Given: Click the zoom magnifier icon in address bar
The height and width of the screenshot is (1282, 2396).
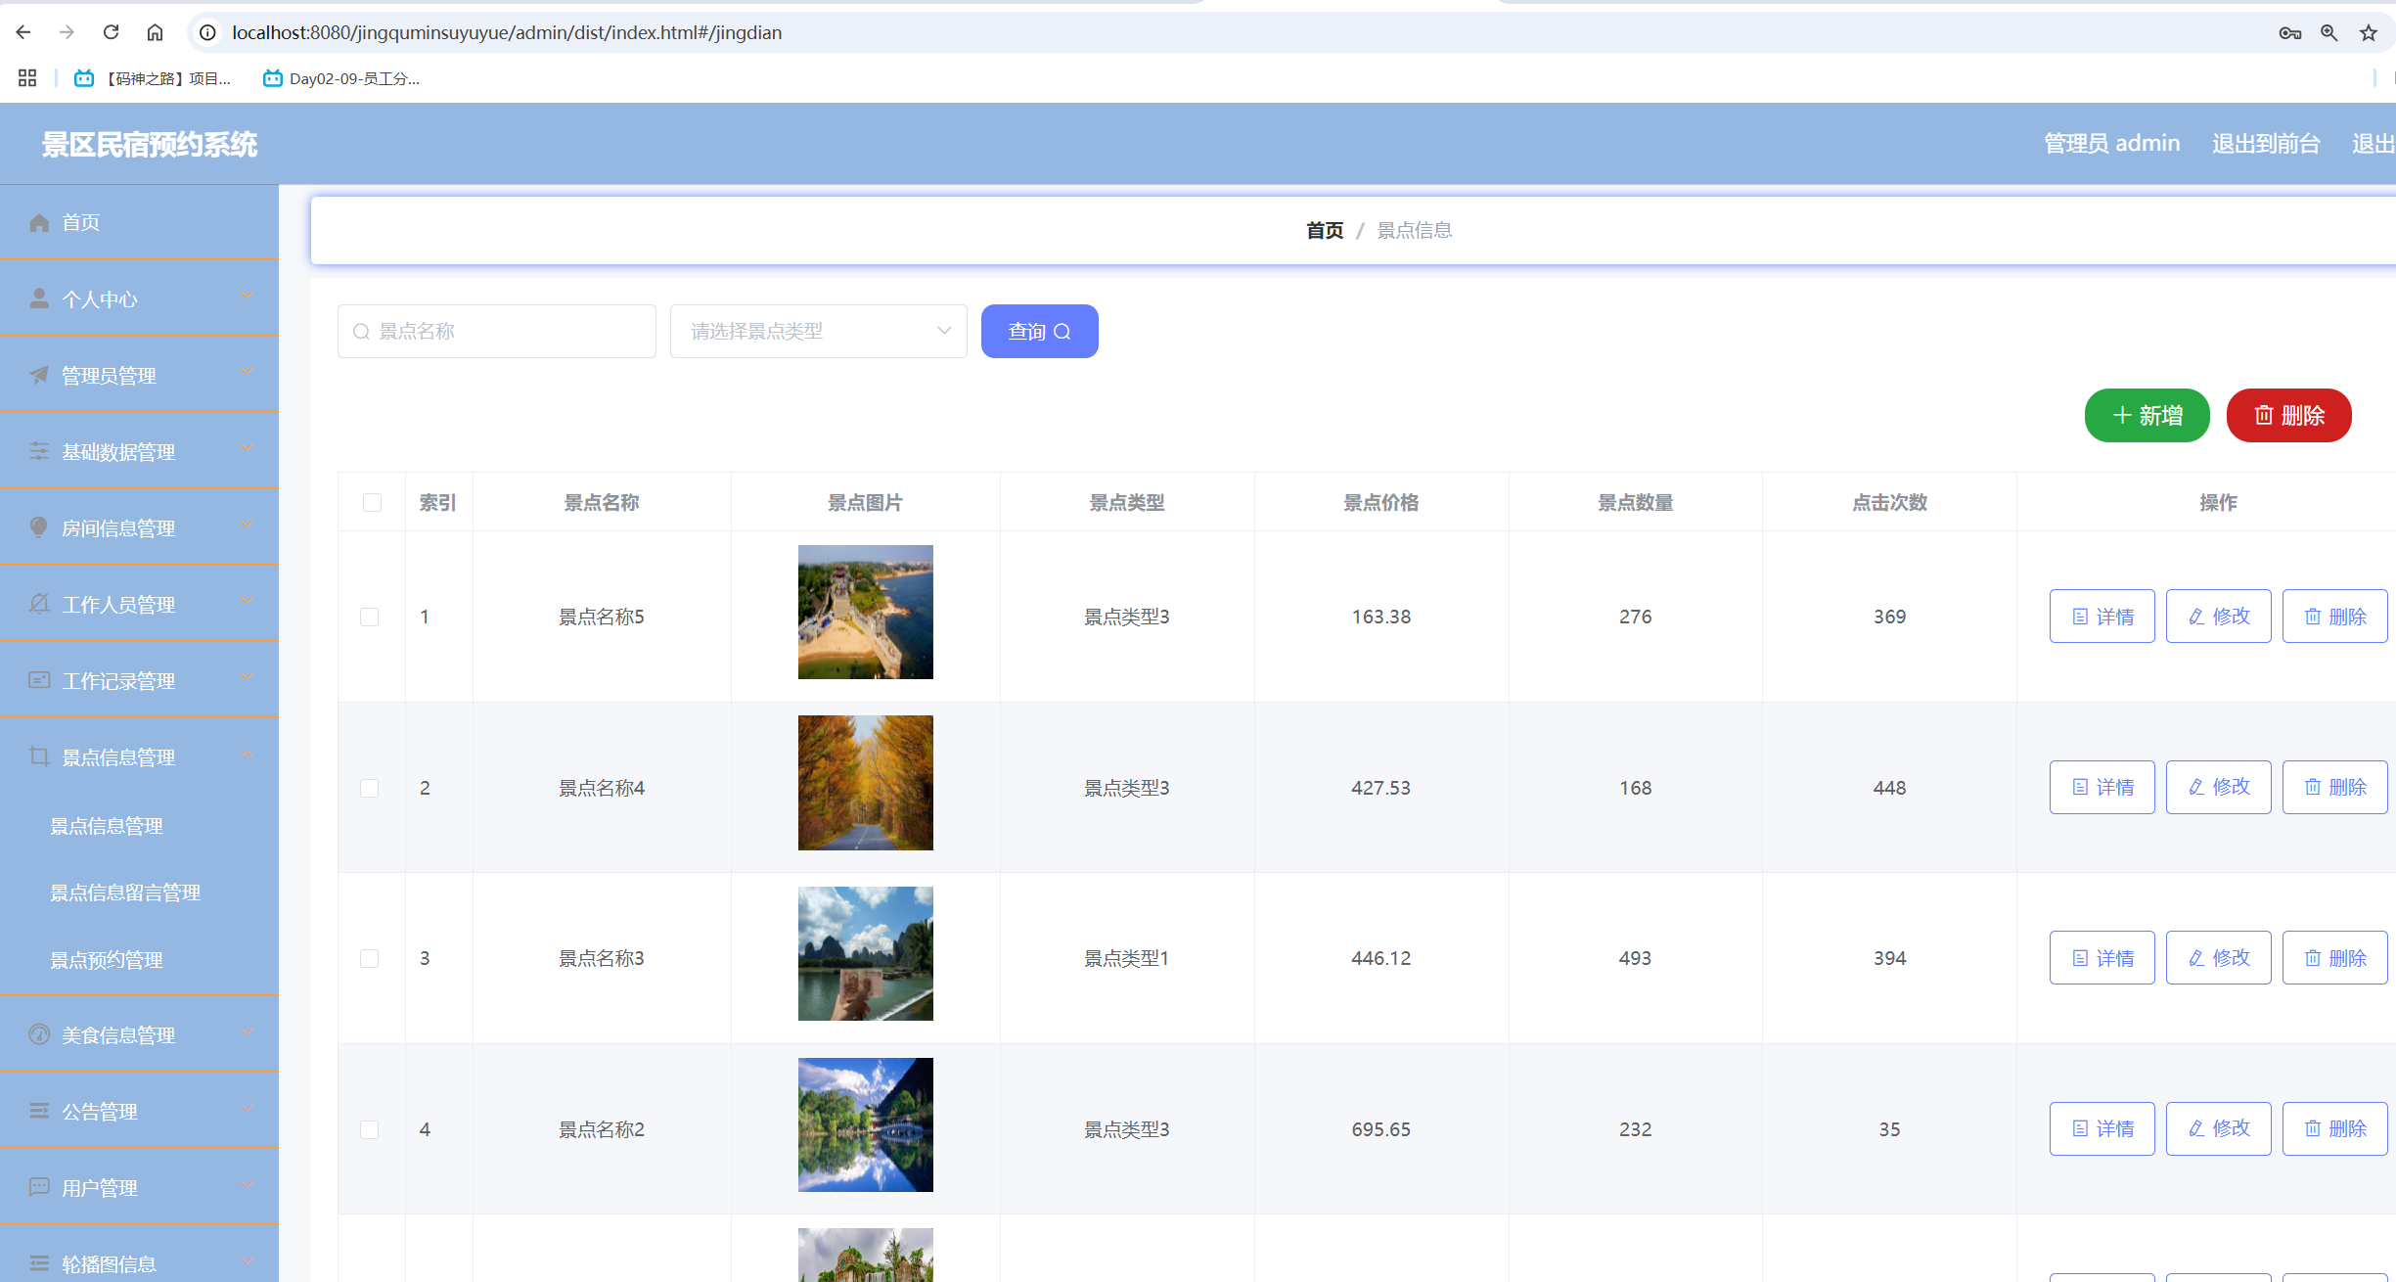Looking at the screenshot, I should (x=2328, y=32).
